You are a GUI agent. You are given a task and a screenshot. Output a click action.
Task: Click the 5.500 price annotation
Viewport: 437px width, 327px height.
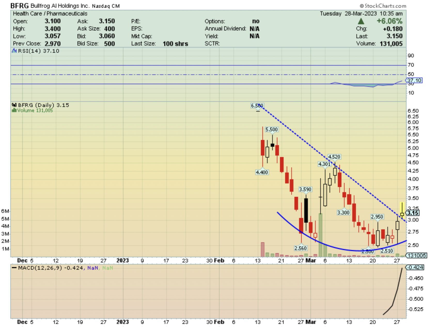272,129
